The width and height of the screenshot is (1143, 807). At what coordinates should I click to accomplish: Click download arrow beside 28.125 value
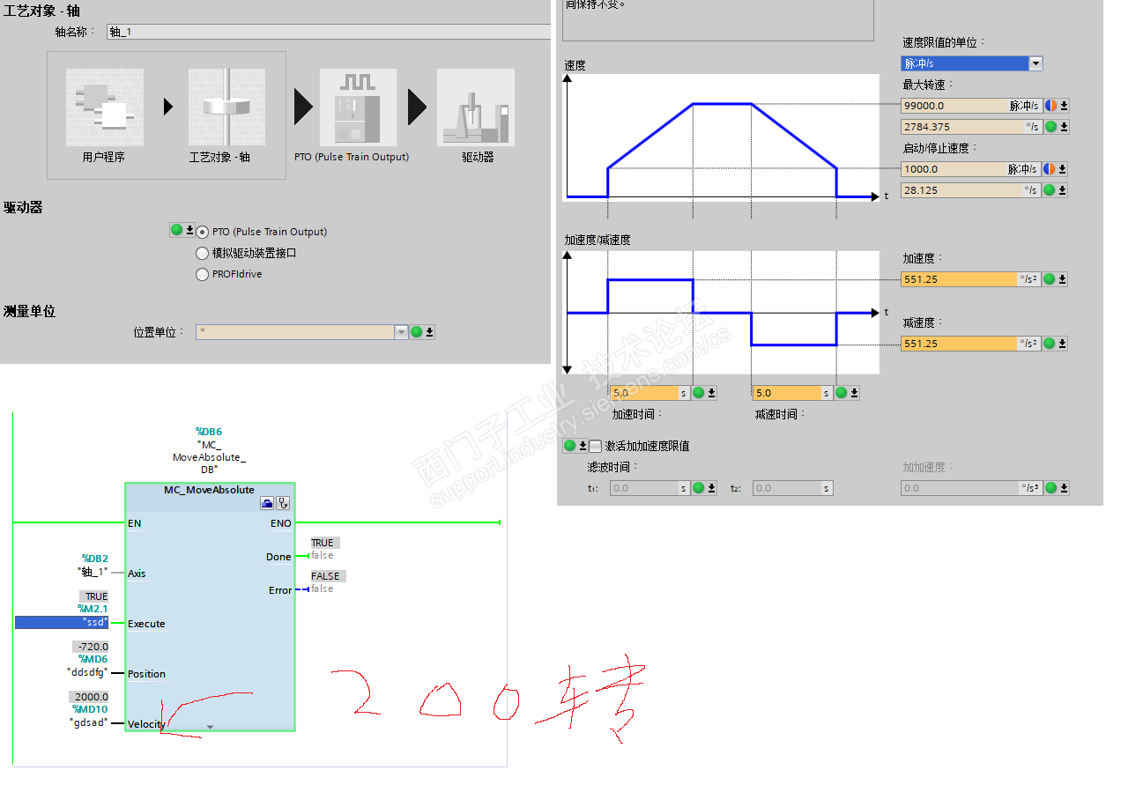(x=1063, y=190)
